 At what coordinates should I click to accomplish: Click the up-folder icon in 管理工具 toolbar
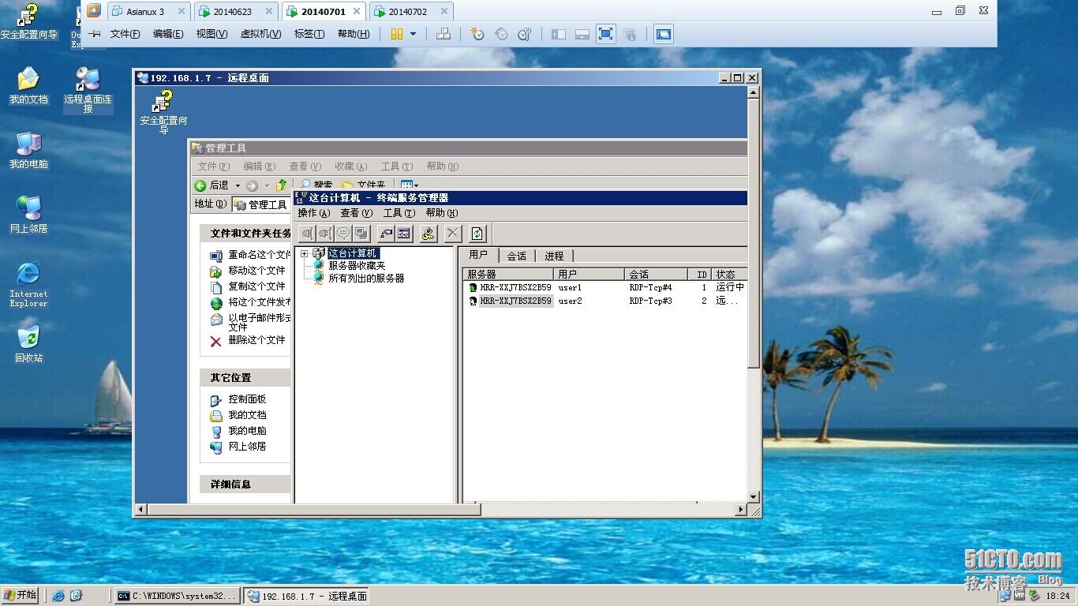point(281,185)
